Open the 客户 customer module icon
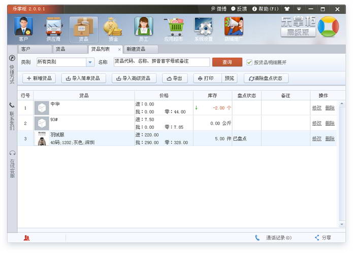This screenshot has width=353, height=253. [23, 29]
